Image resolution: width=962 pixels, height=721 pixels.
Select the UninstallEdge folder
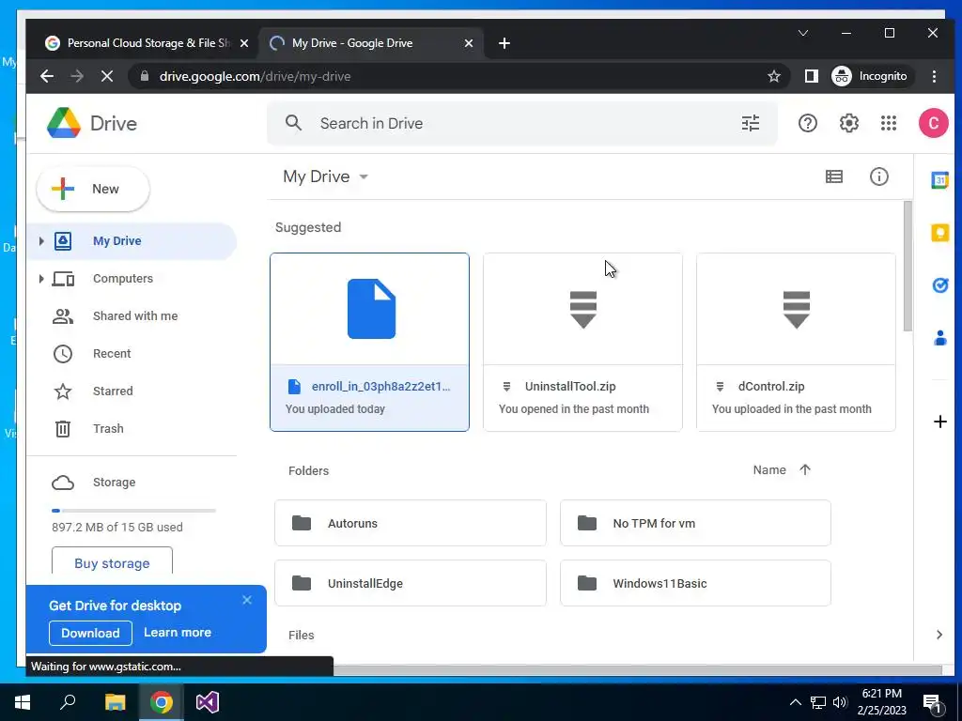click(x=411, y=583)
